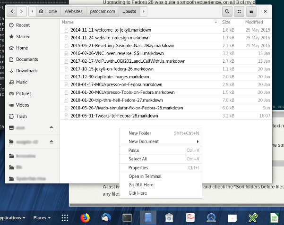Select 2018-01-20-MCUxpresso-Tools-on-Fedora.markdown
The width and height of the screenshot is (284, 225).
pyautogui.click(x=166, y=92)
